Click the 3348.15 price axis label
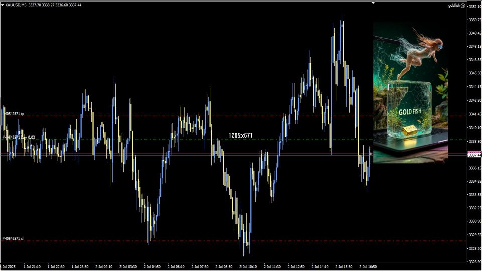The image size is (482, 271). pyautogui.click(x=475, y=46)
